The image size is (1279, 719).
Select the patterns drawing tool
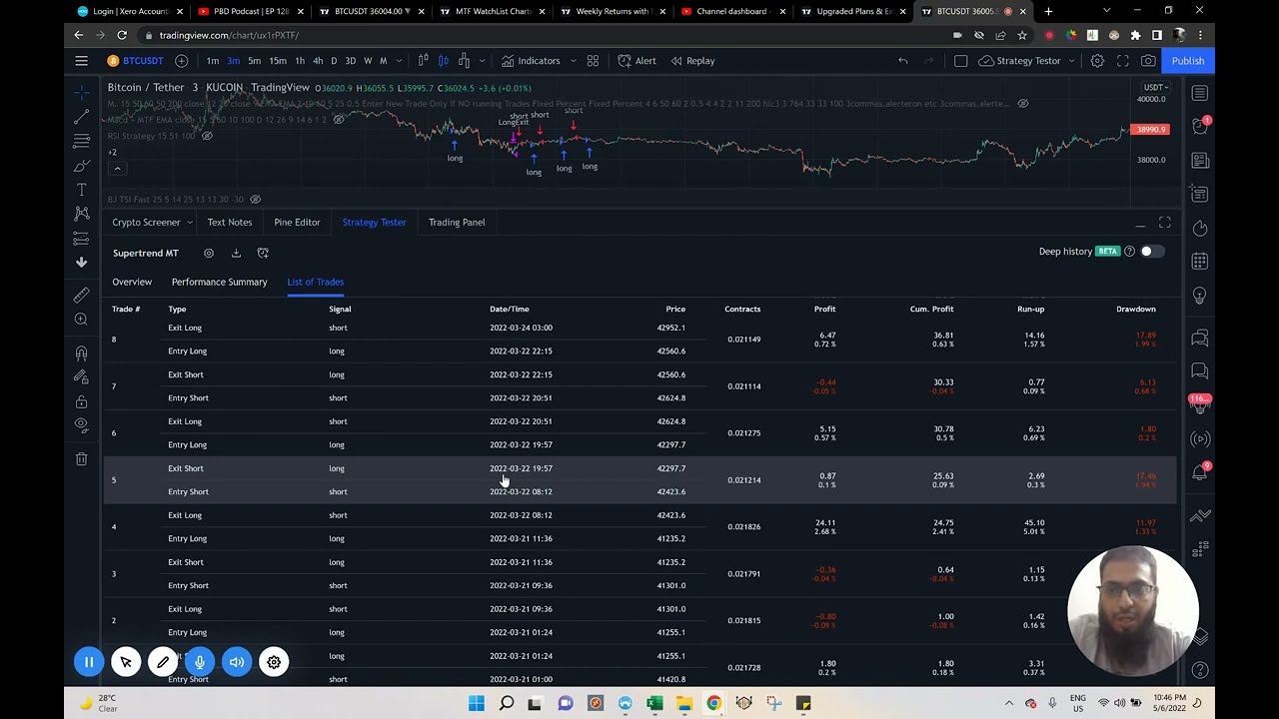coord(81,213)
